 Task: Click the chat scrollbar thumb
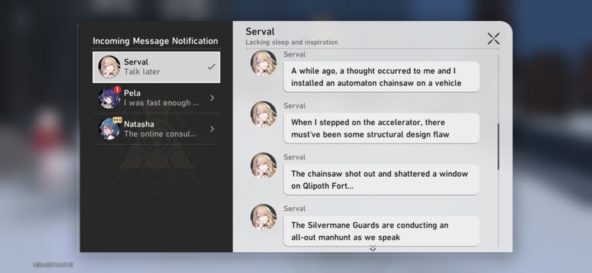498,147
